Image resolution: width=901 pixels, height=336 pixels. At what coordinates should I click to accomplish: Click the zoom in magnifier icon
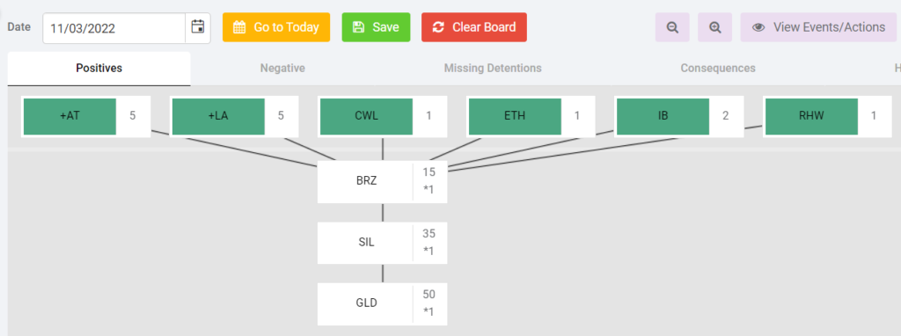(x=714, y=27)
